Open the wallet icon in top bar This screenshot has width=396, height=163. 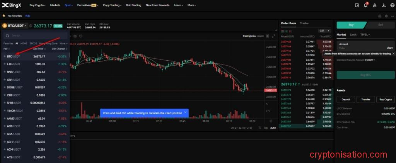357,5
